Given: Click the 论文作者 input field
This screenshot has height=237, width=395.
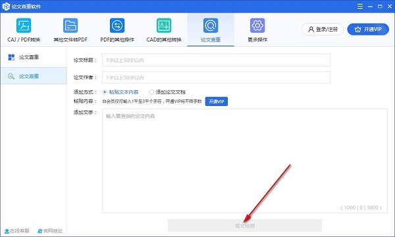Looking at the screenshot, I should tap(216, 77).
